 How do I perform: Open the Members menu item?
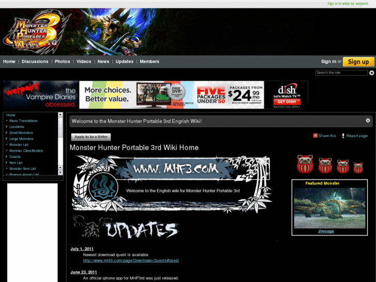(149, 62)
